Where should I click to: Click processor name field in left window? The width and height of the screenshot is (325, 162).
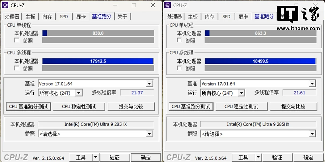pos(96,124)
